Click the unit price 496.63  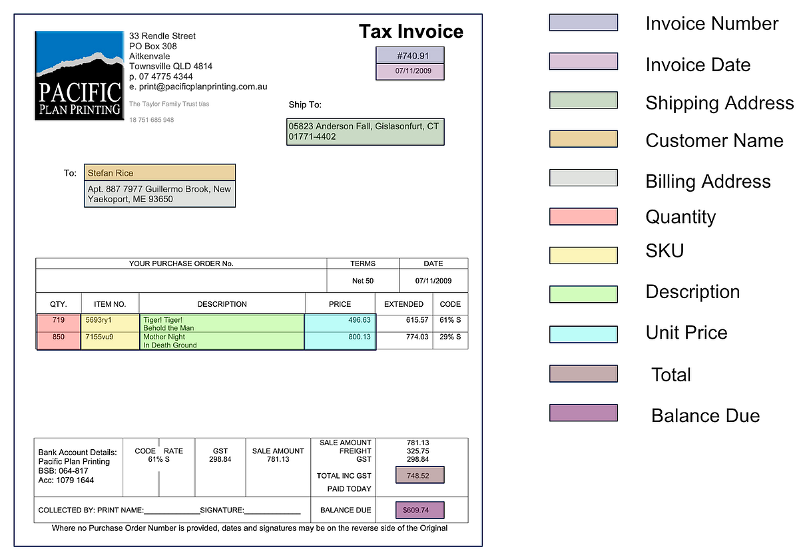[340, 321]
